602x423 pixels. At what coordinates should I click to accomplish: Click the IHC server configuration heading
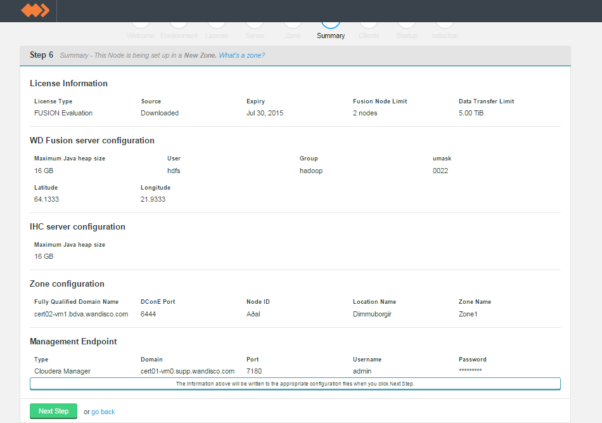coord(77,226)
